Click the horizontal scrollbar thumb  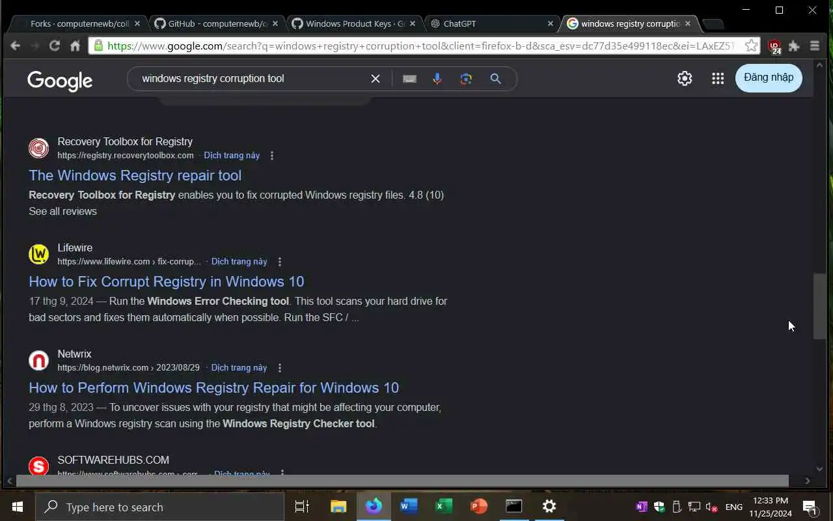[x=402, y=481]
